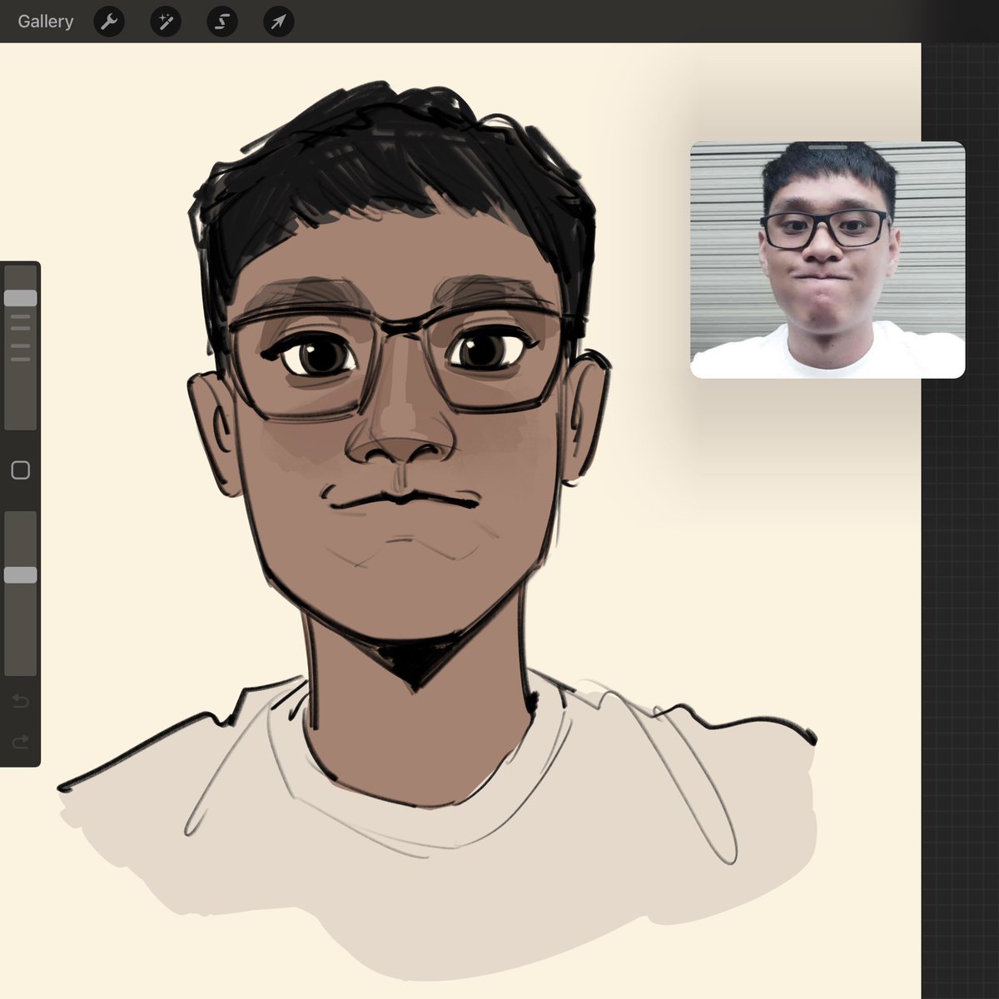Viewport: 999px width, 999px height.
Task: Open the Actions wrench menu
Action: click(x=109, y=22)
